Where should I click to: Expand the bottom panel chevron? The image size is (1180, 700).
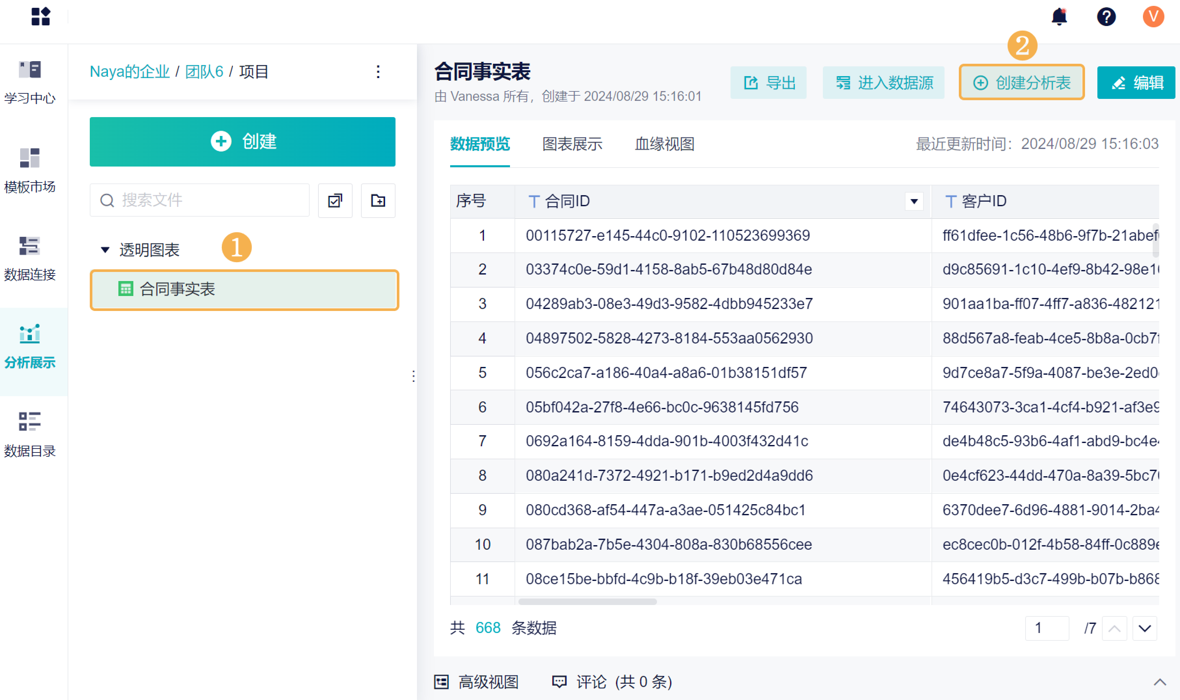tap(1160, 682)
